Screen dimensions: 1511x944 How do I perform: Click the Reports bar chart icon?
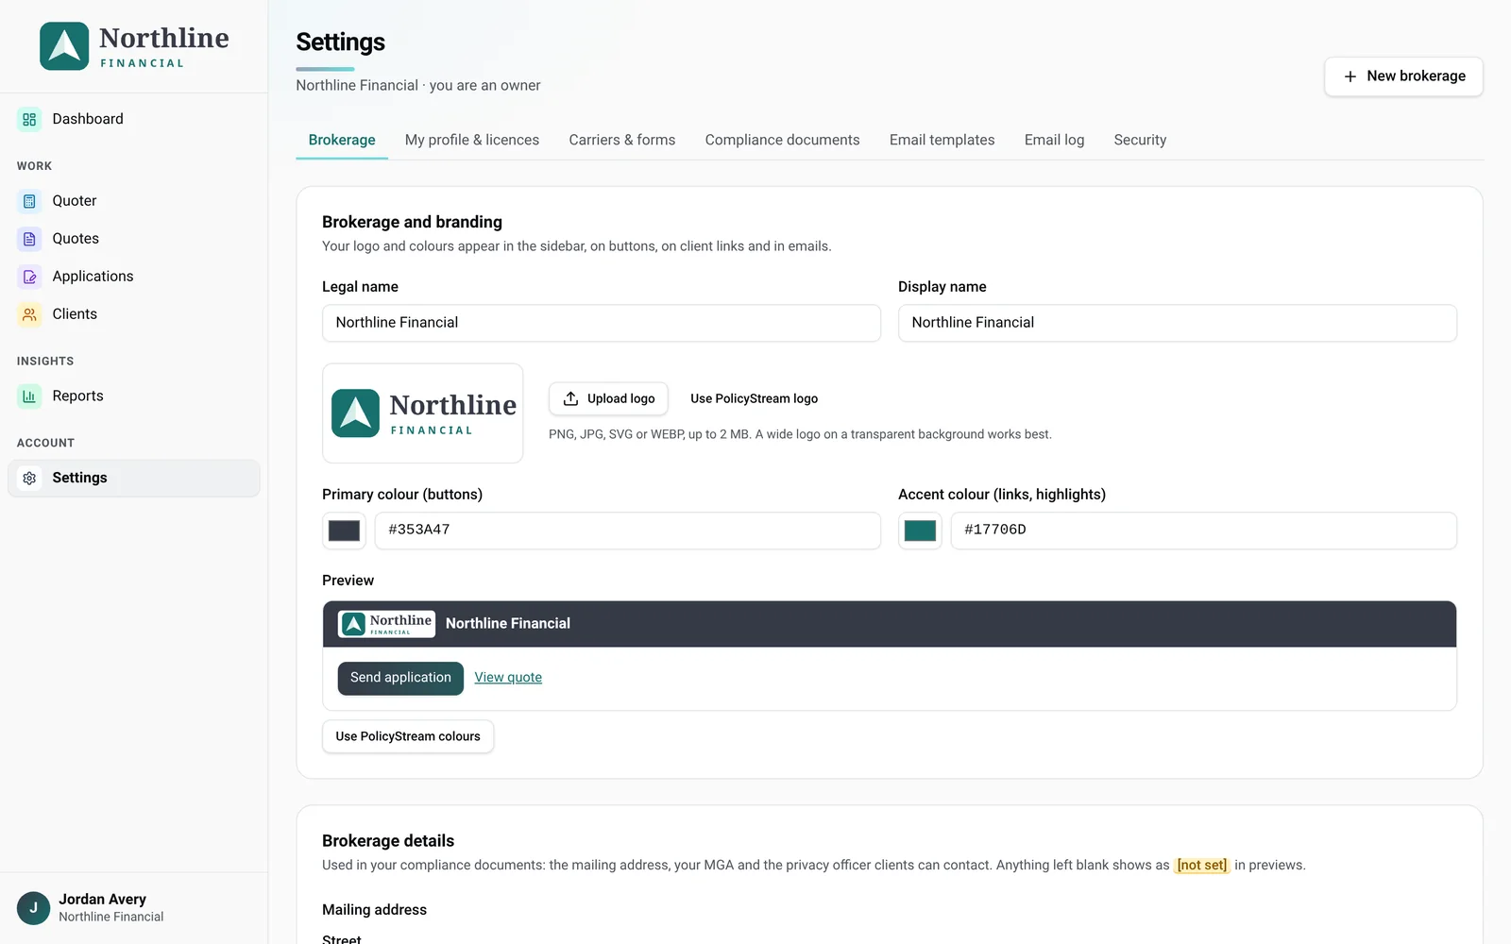pyautogui.click(x=29, y=396)
